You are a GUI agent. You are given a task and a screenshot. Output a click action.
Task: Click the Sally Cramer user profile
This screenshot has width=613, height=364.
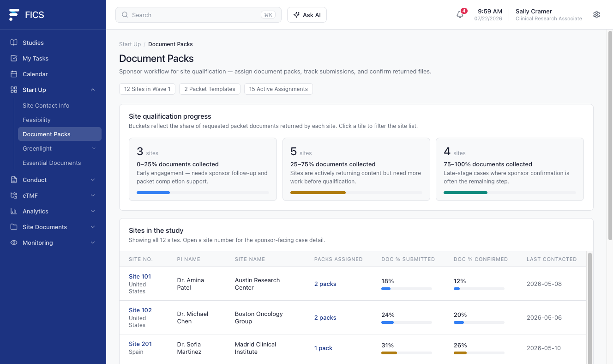(549, 15)
